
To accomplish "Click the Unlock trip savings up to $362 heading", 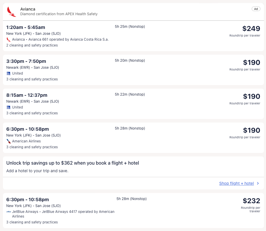I will point(72,163).
